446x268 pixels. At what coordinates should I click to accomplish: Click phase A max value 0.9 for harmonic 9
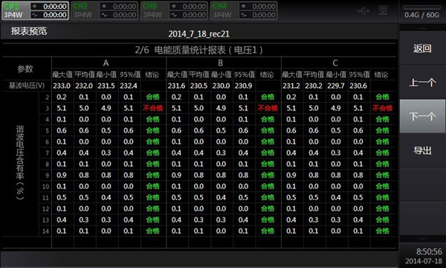(x=62, y=175)
